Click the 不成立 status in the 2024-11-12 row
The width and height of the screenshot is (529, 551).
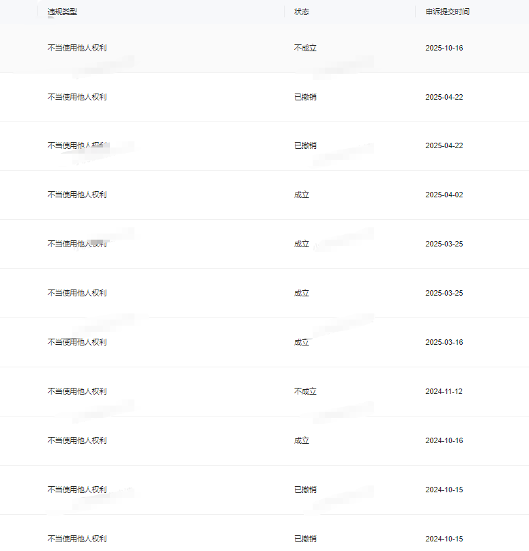[x=305, y=391]
